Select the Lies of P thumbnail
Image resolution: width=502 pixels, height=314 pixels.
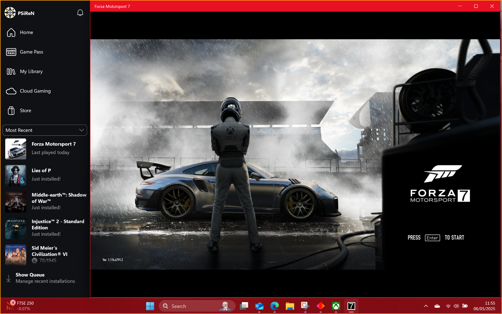(16, 175)
